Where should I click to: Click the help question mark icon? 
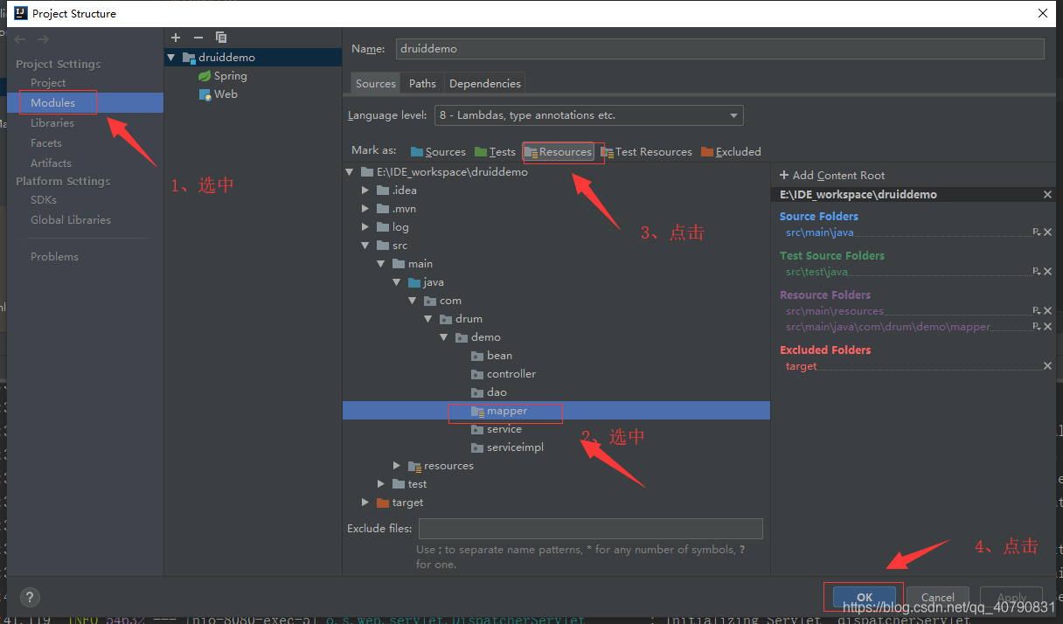(x=29, y=597)
